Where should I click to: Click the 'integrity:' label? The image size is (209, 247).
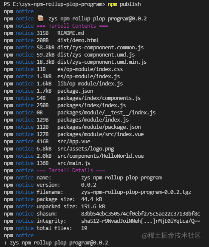click(51, 221)
